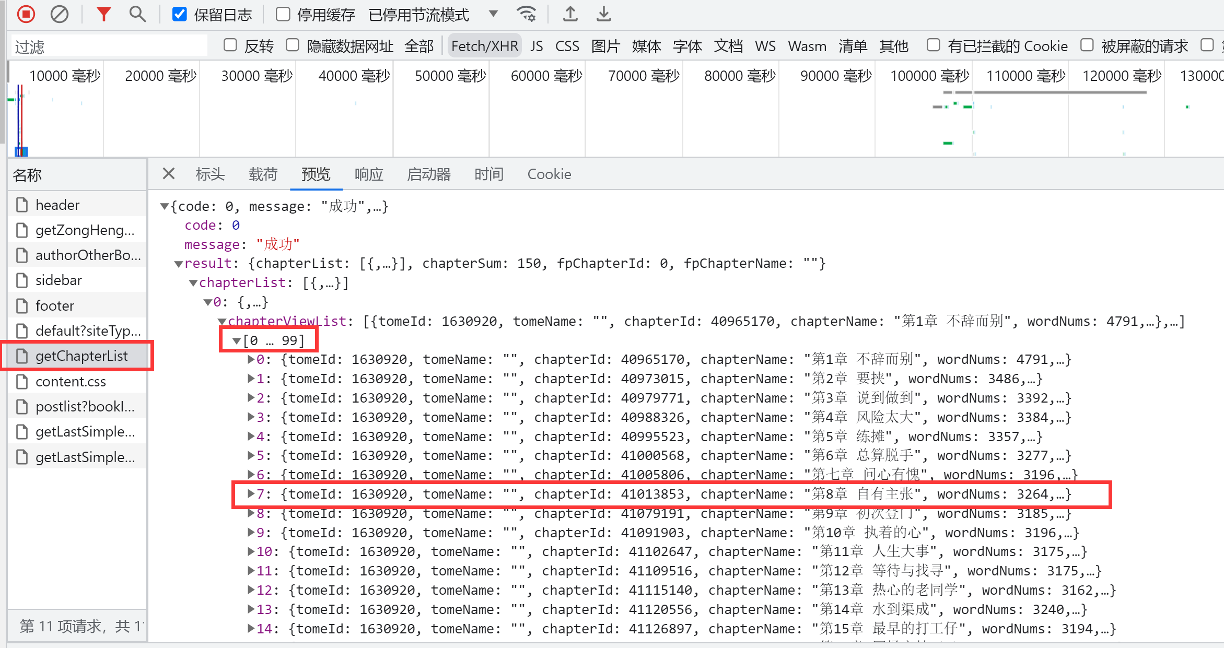Viewport: 1224px width, 648px height.
Task: Select getChapterList request in list
Action: (81, 356)
